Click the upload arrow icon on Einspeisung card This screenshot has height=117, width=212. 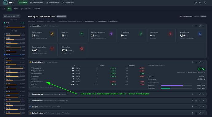coord(141,34)
